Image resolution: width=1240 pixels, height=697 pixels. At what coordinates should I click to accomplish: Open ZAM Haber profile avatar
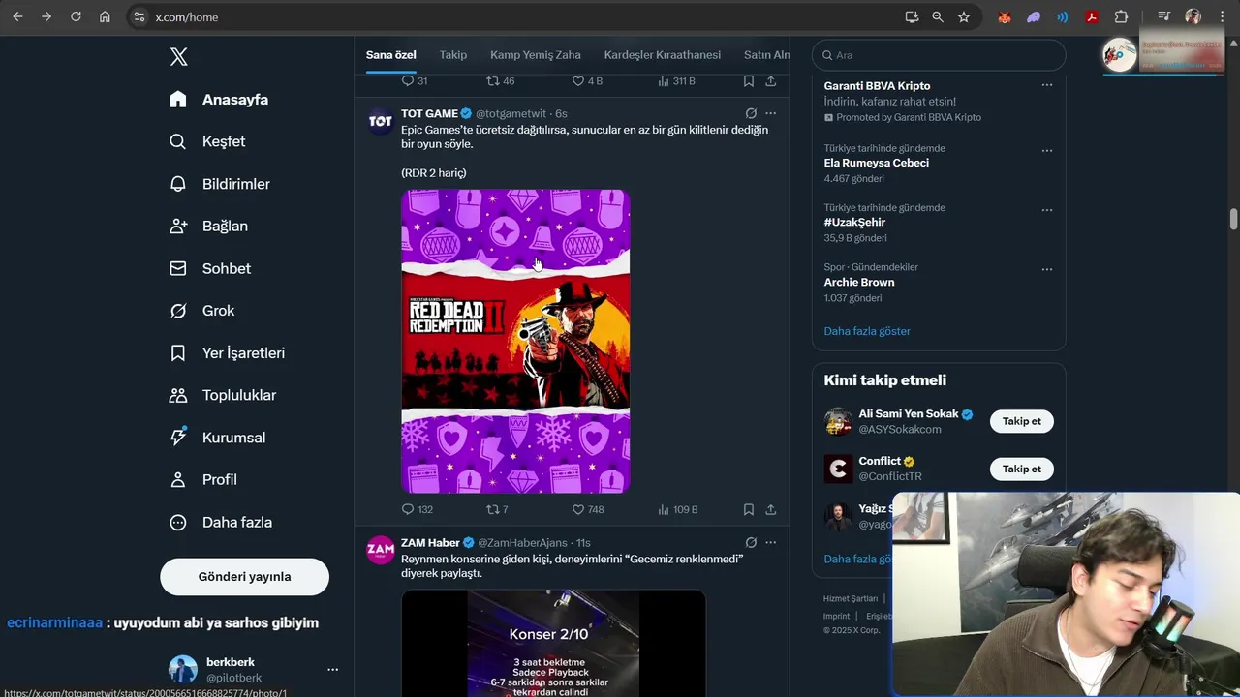click(381, 550)
